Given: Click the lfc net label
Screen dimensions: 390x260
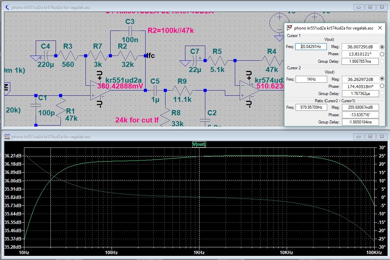Looking at the screenshot, I should [x=151, y=56].
